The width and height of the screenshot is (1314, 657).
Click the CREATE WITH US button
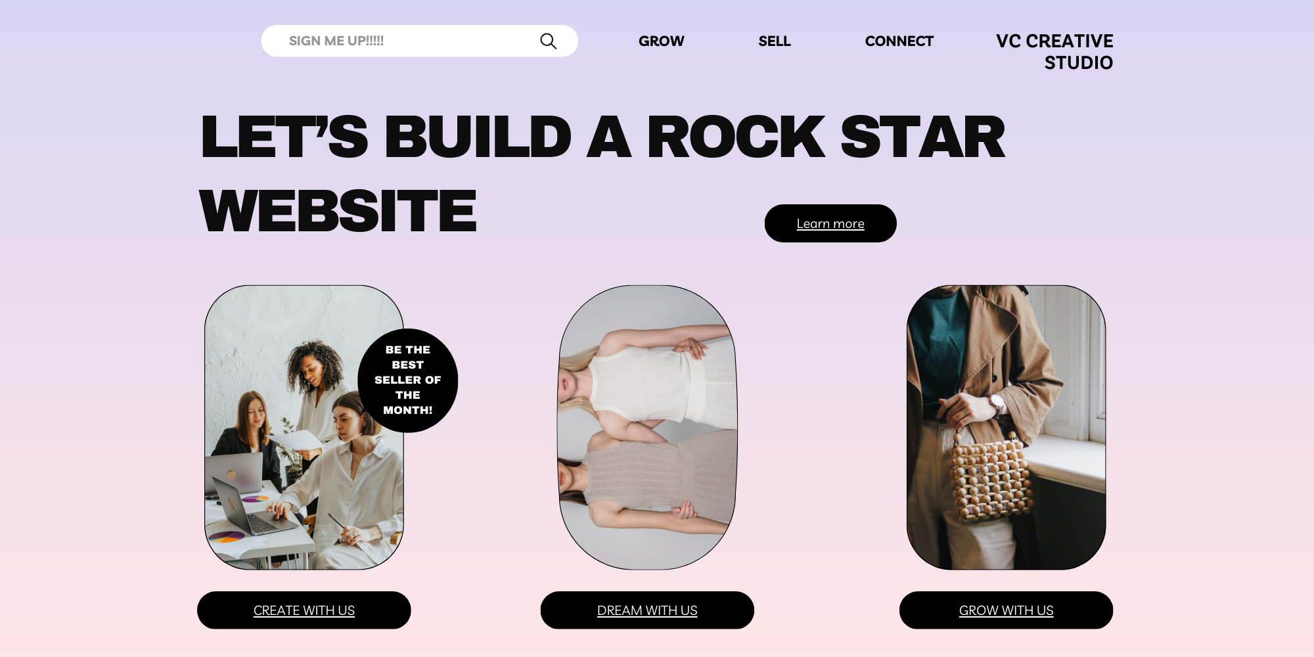click(x=304, y=610)
